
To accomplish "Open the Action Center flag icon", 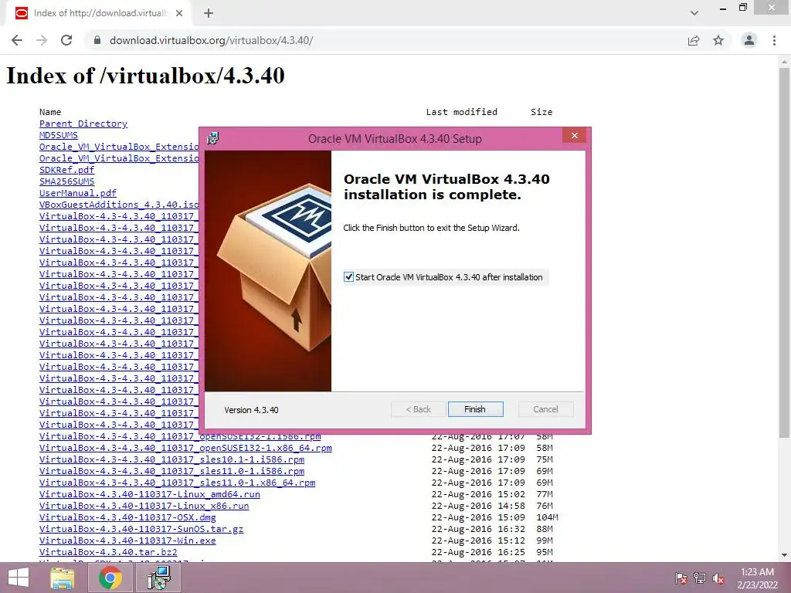I will (681, 578).
